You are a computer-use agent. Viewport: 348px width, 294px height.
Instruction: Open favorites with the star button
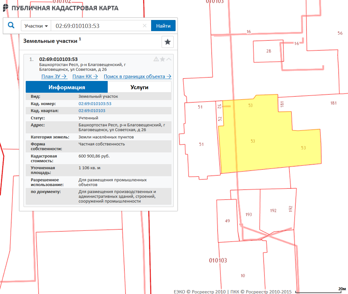pyautogui.click(x=168, y=42)
